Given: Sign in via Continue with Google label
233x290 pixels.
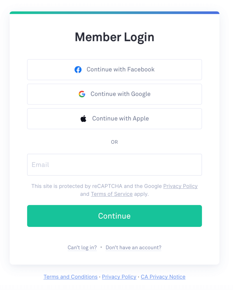Looking at the screenshot, I should pyautogui.click(x=121, y=94).
